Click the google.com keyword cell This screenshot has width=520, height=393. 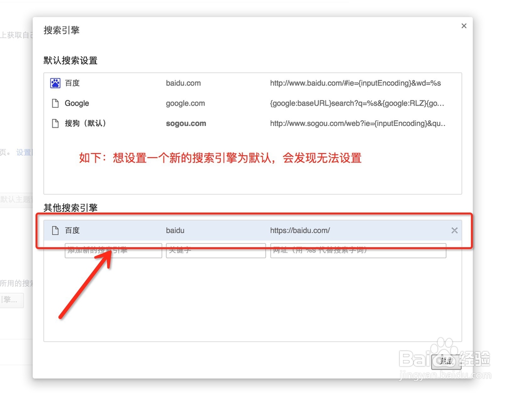(x=186, y=103)
